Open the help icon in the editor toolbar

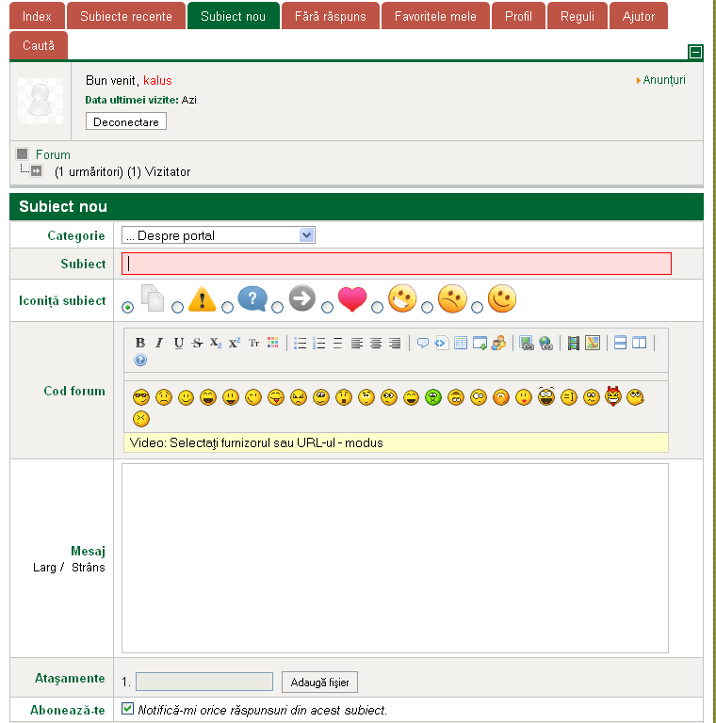(140, 360)
